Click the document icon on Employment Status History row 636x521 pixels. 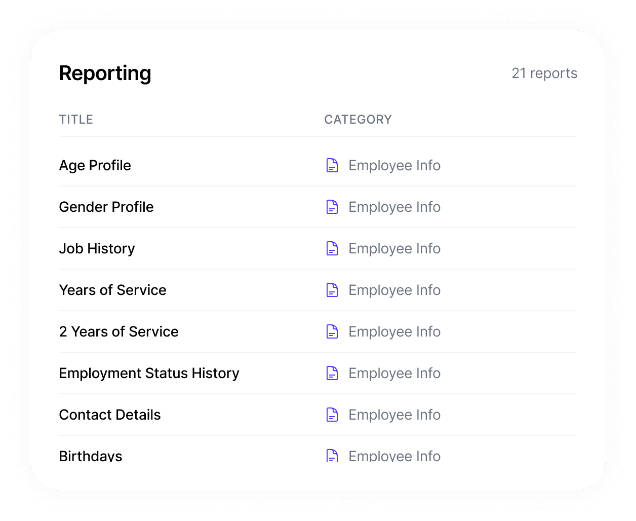(x=332, y=373)
